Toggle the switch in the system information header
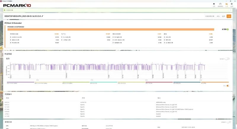The height and width of the screenshot is (129, 237). tap(228, 122)
